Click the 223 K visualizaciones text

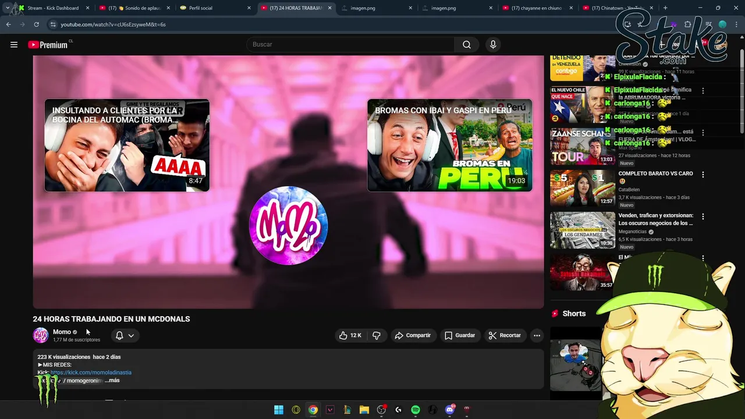click(x=64, y=357)
